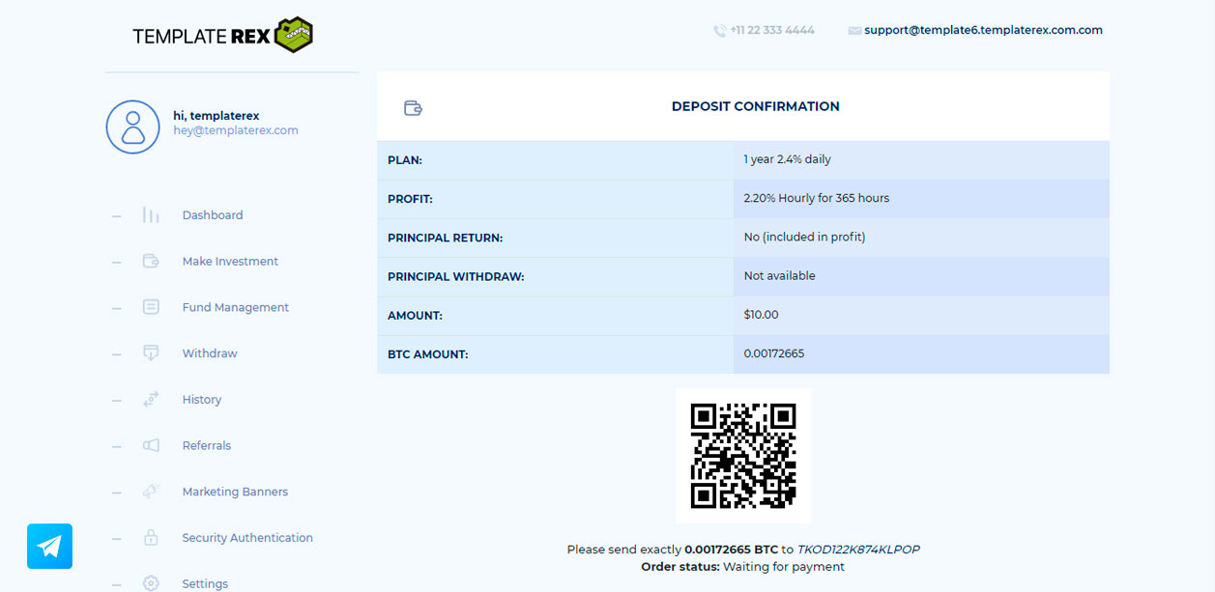Click the Referrals megaphone icon
The width and height of the screenshot is (1215, 592).
(151, 445)
